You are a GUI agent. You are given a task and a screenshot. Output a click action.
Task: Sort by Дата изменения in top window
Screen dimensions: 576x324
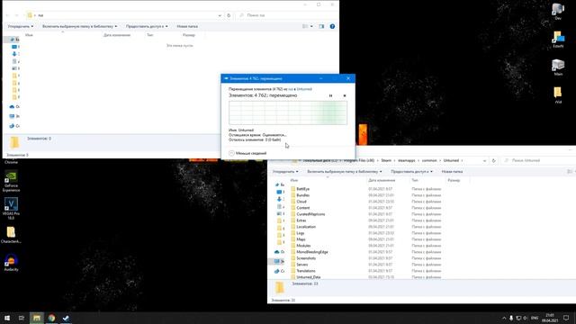[x=117, y=35]
